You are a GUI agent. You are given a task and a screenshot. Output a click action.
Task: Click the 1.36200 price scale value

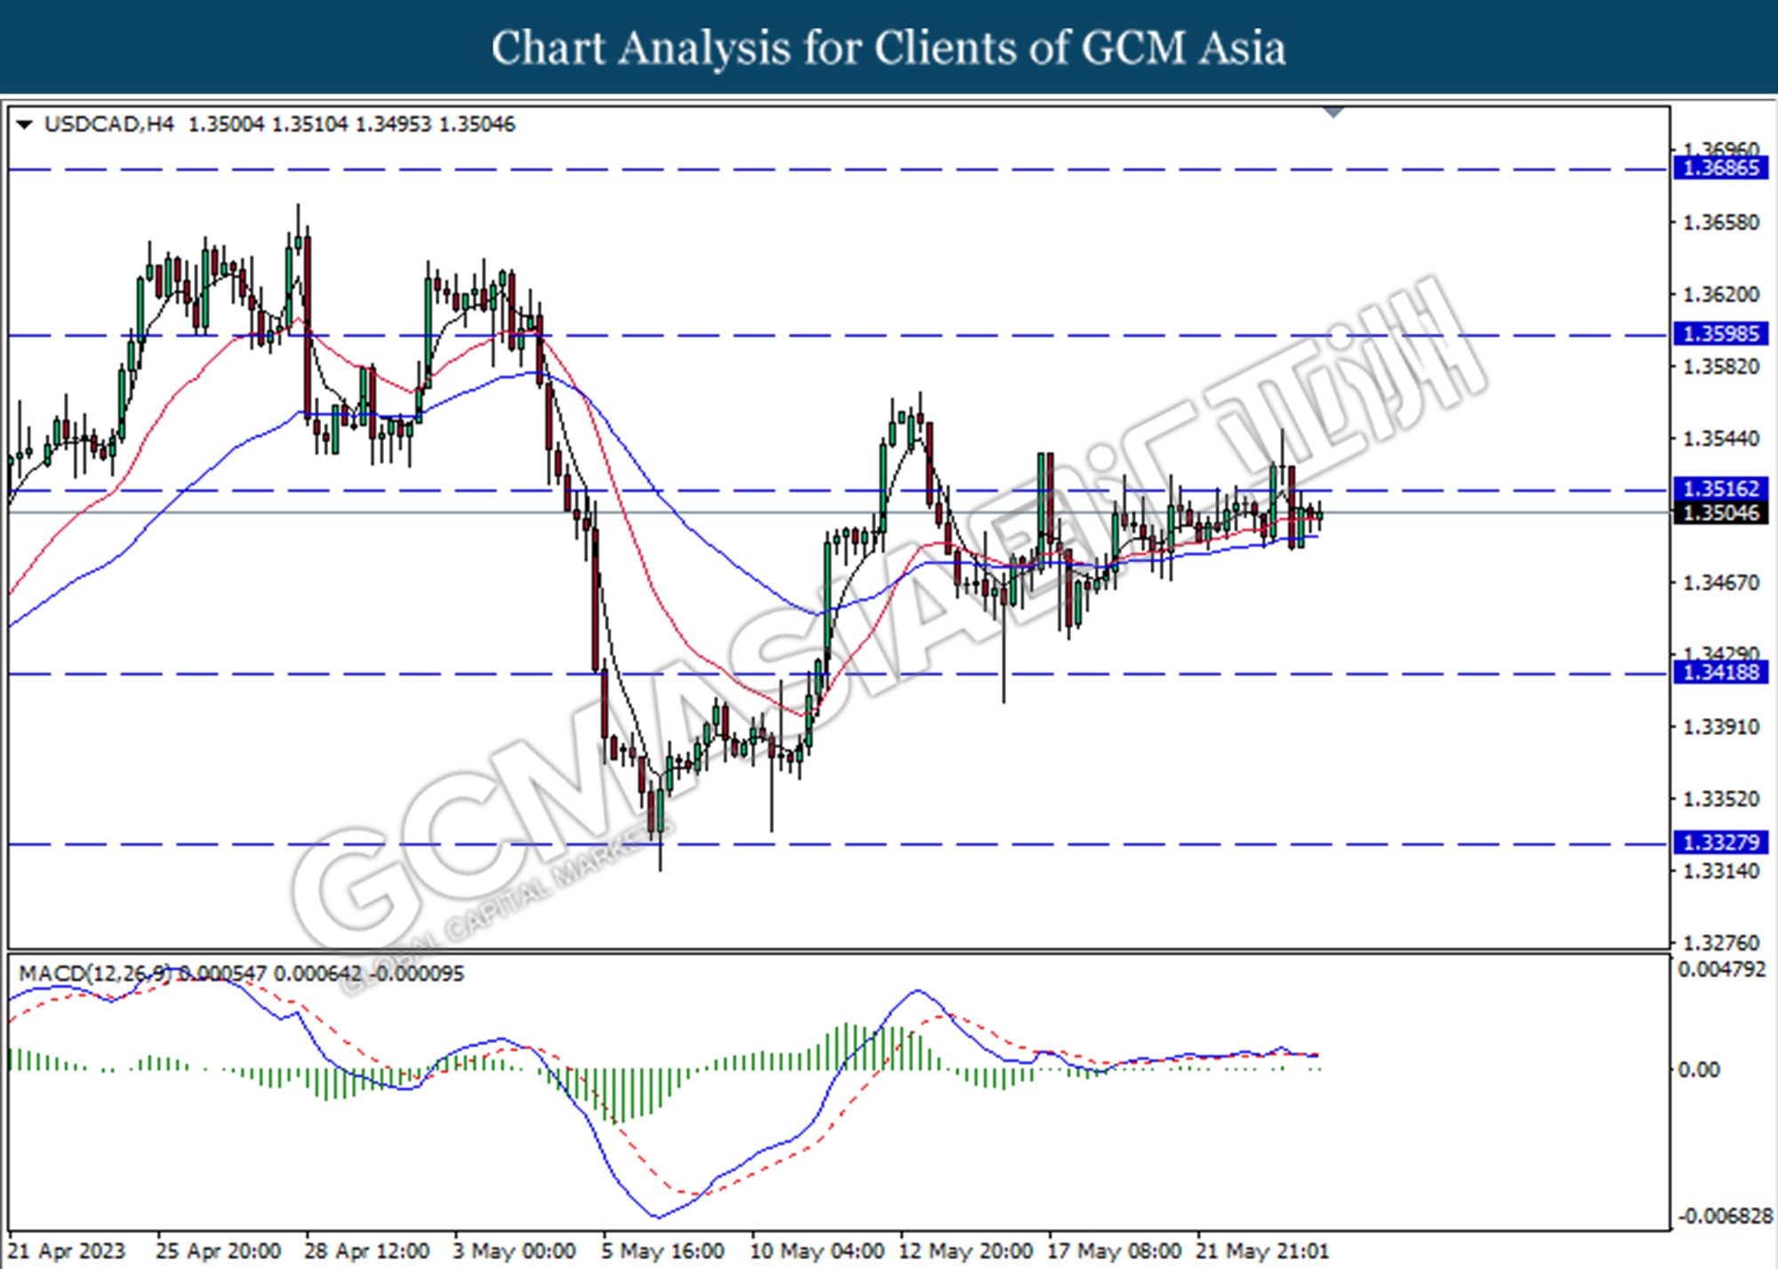click(1722, 294)
